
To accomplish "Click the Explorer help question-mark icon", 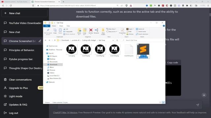I will pos(164,26).
